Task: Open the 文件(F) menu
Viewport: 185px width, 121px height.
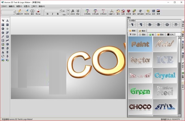Action: coord(4,6)
